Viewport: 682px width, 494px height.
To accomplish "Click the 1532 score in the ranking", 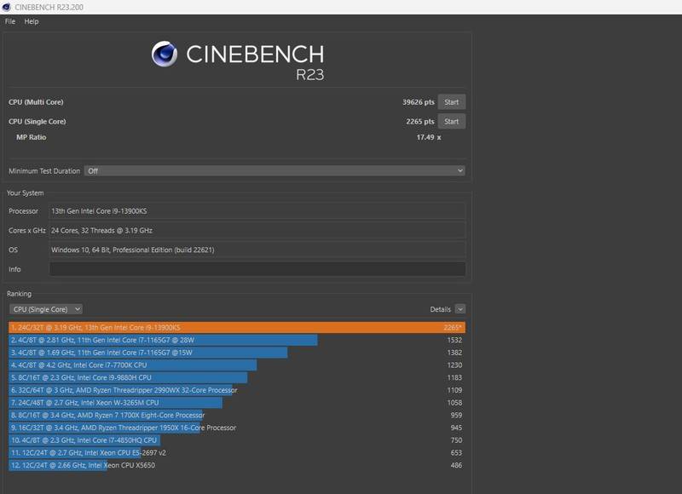I will click(x=454, y=340).
